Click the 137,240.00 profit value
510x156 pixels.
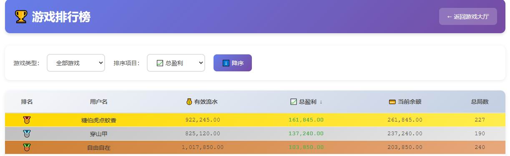pos(306,134)
